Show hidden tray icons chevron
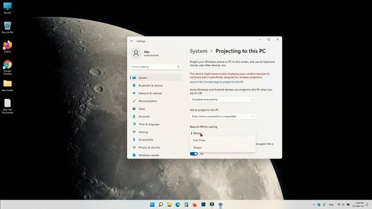 [314, 204]
